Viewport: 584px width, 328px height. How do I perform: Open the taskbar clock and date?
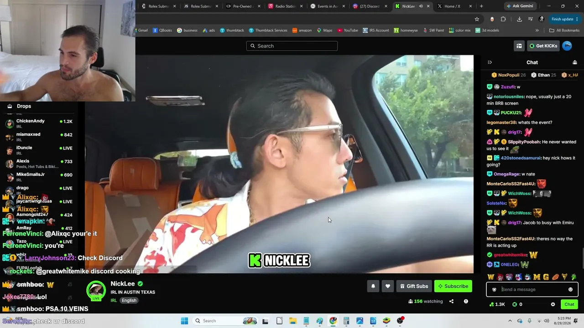pos(559,321)
